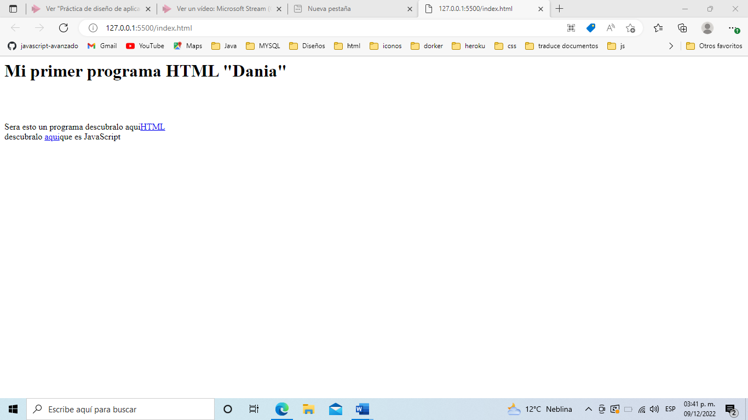The height and width of the screenshot is (420, 748).
Task: Open the Maps bookmark
Action: pos(188,46)
